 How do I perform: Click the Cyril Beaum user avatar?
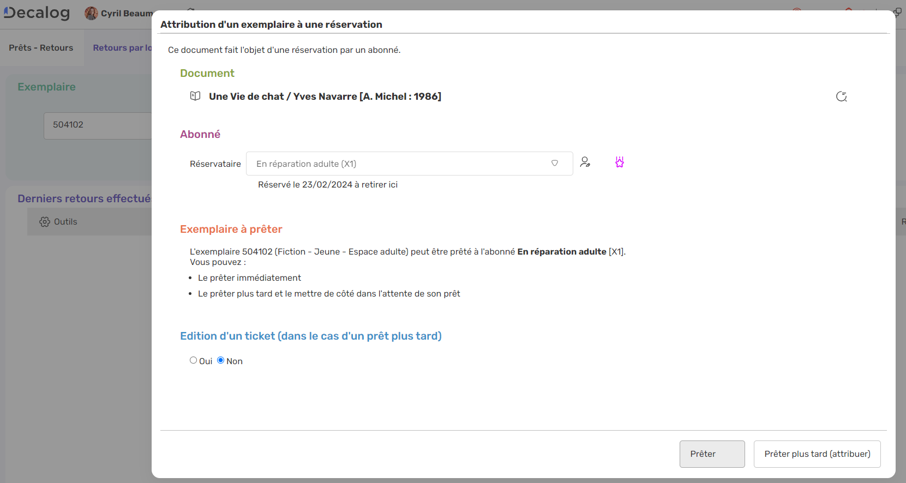click(91, 13)
